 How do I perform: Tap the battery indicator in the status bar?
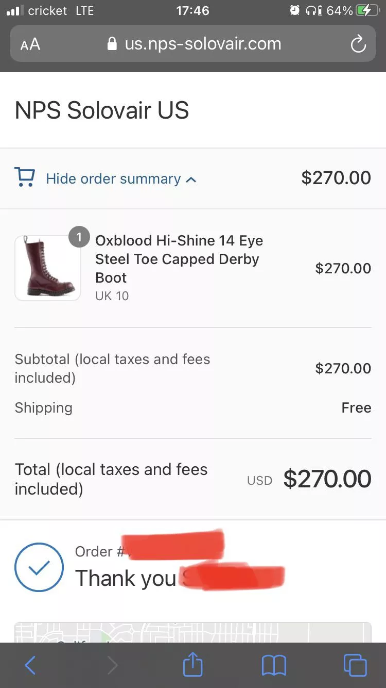[x=371, y=10]
